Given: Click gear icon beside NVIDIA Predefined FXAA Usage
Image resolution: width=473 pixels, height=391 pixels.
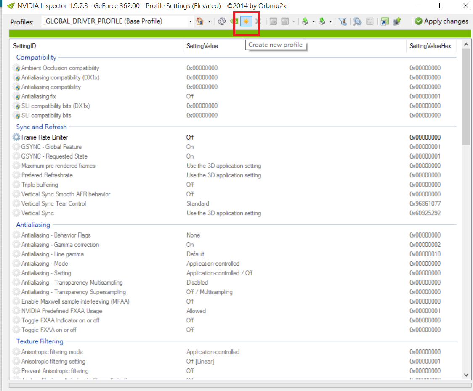Looking at the screenshot, I should click(16, 311).
